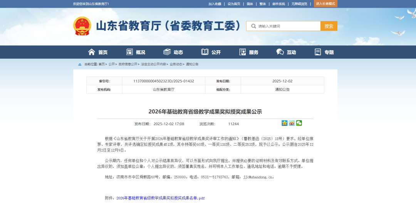Open 首页 in the main navigation bar
Viewport: 416px width, 208px height.
[98, 52]
